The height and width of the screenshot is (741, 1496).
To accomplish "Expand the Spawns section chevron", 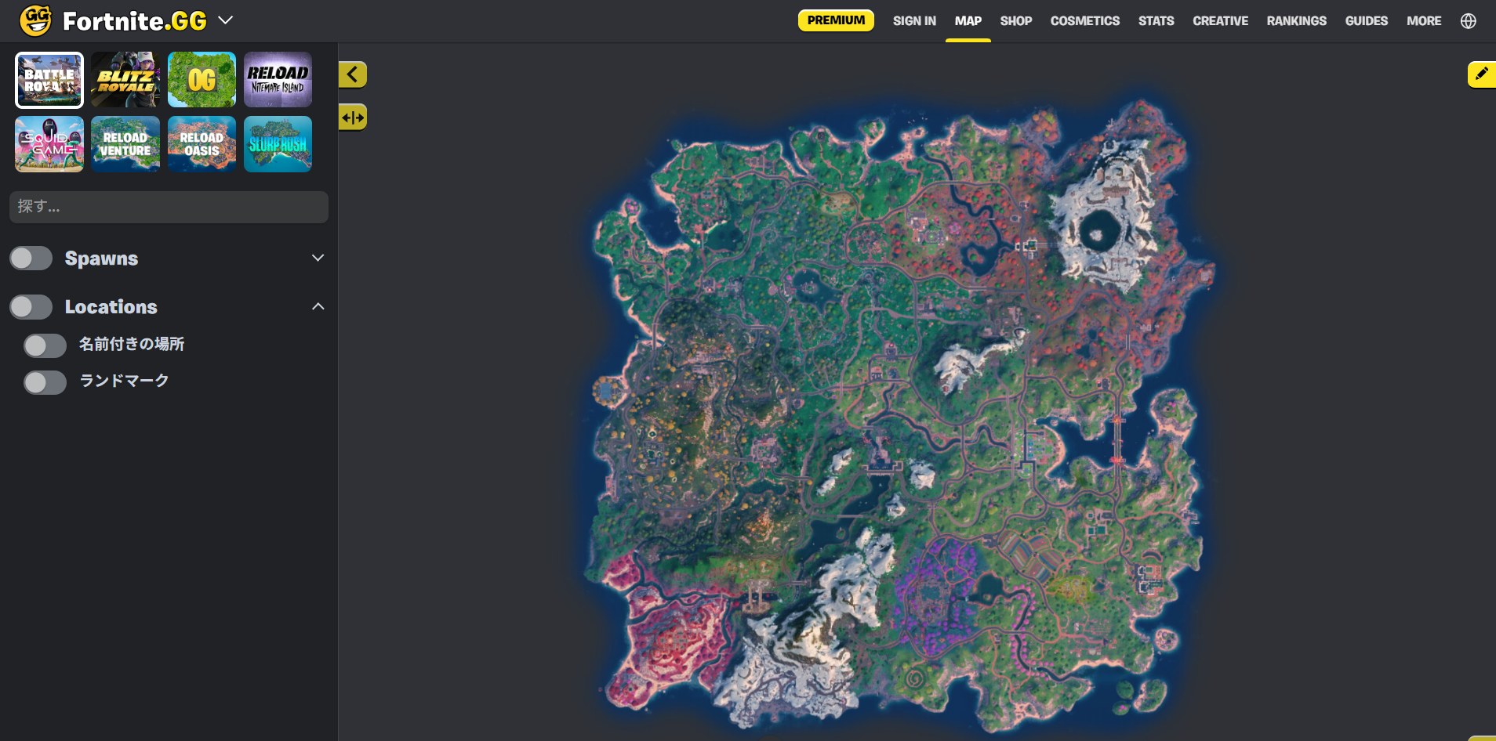I will tap(318, 258).
